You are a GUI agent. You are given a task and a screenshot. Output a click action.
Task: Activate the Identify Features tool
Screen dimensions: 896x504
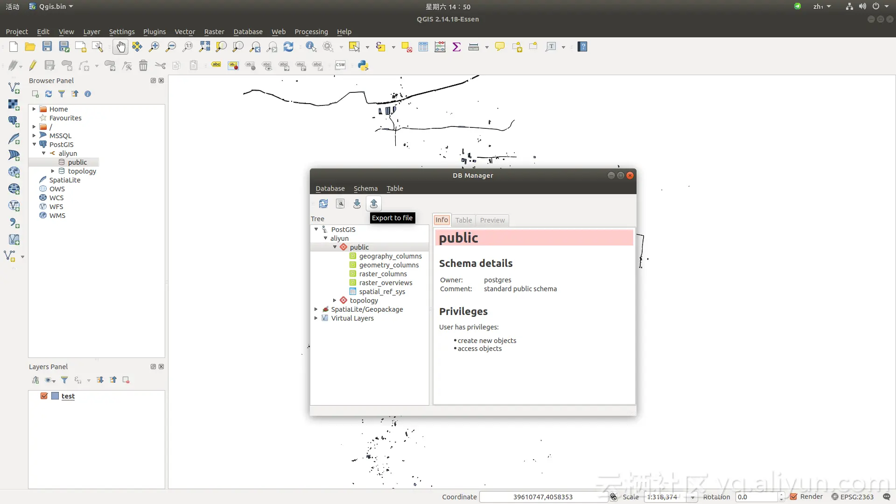pos(311,47)
